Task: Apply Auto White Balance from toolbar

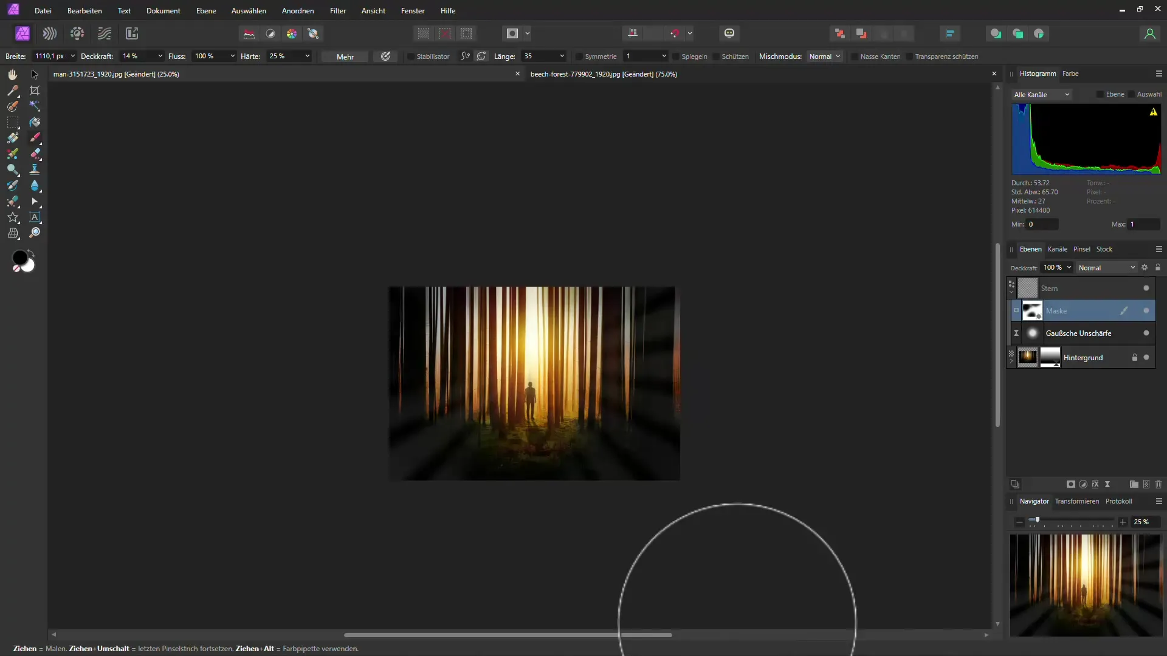Action: tap(314, 33)
